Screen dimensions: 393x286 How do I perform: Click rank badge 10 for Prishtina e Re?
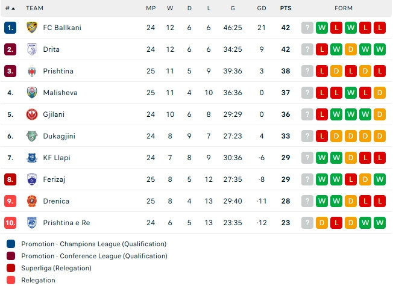click(10, 223)
